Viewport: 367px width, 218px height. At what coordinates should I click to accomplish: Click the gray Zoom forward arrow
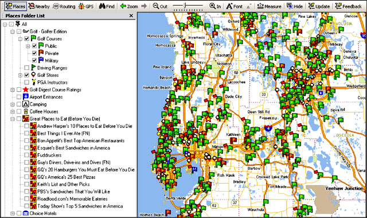[x=144, y=6]
